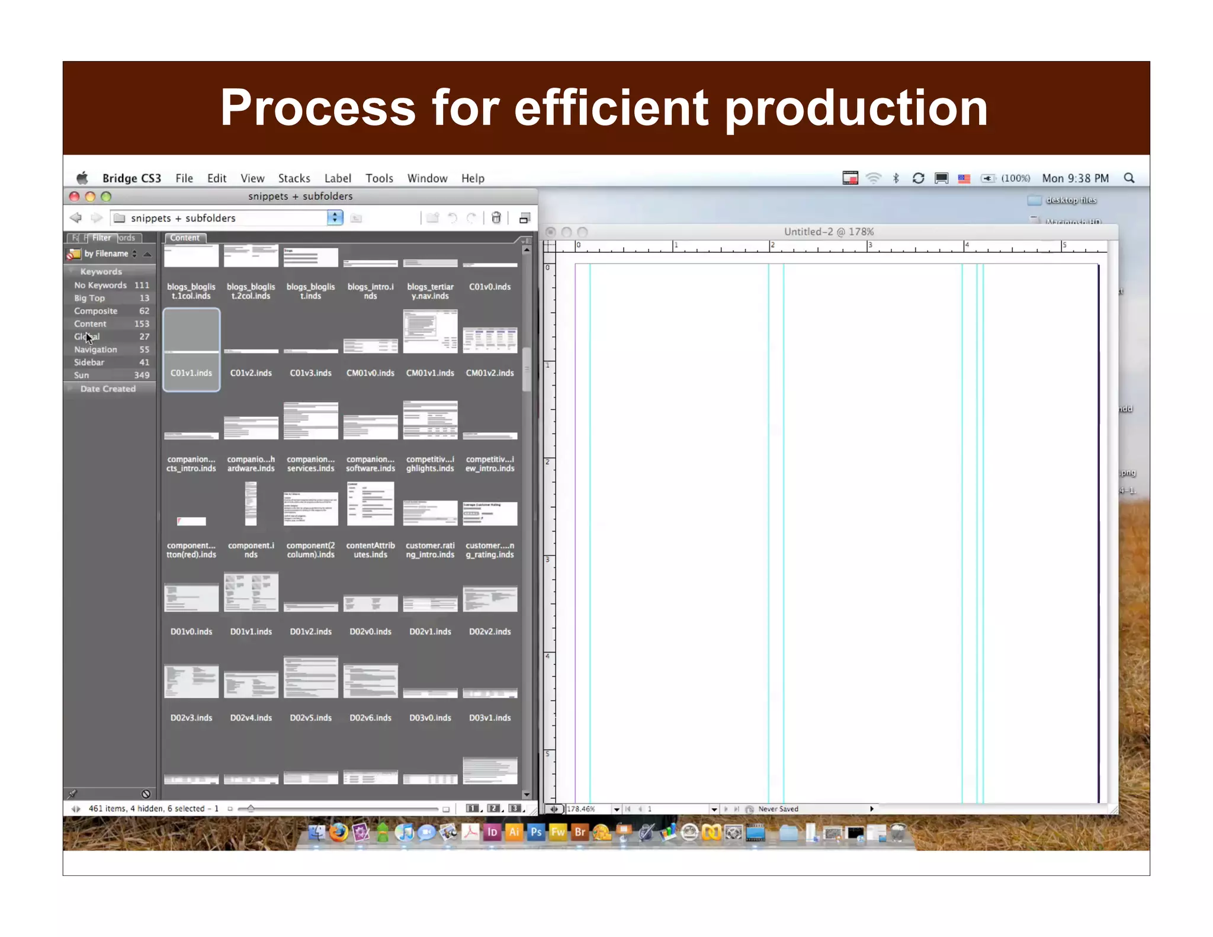Expand the Date Created filter section
Image resolution: width=1213 pixels, height=937 pixels.
tap(108, 389)
